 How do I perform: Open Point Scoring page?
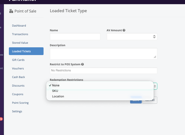pyautogui.click(x=20, y=103)
